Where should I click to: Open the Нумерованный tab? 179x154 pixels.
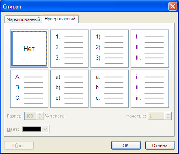pos(60,19)
